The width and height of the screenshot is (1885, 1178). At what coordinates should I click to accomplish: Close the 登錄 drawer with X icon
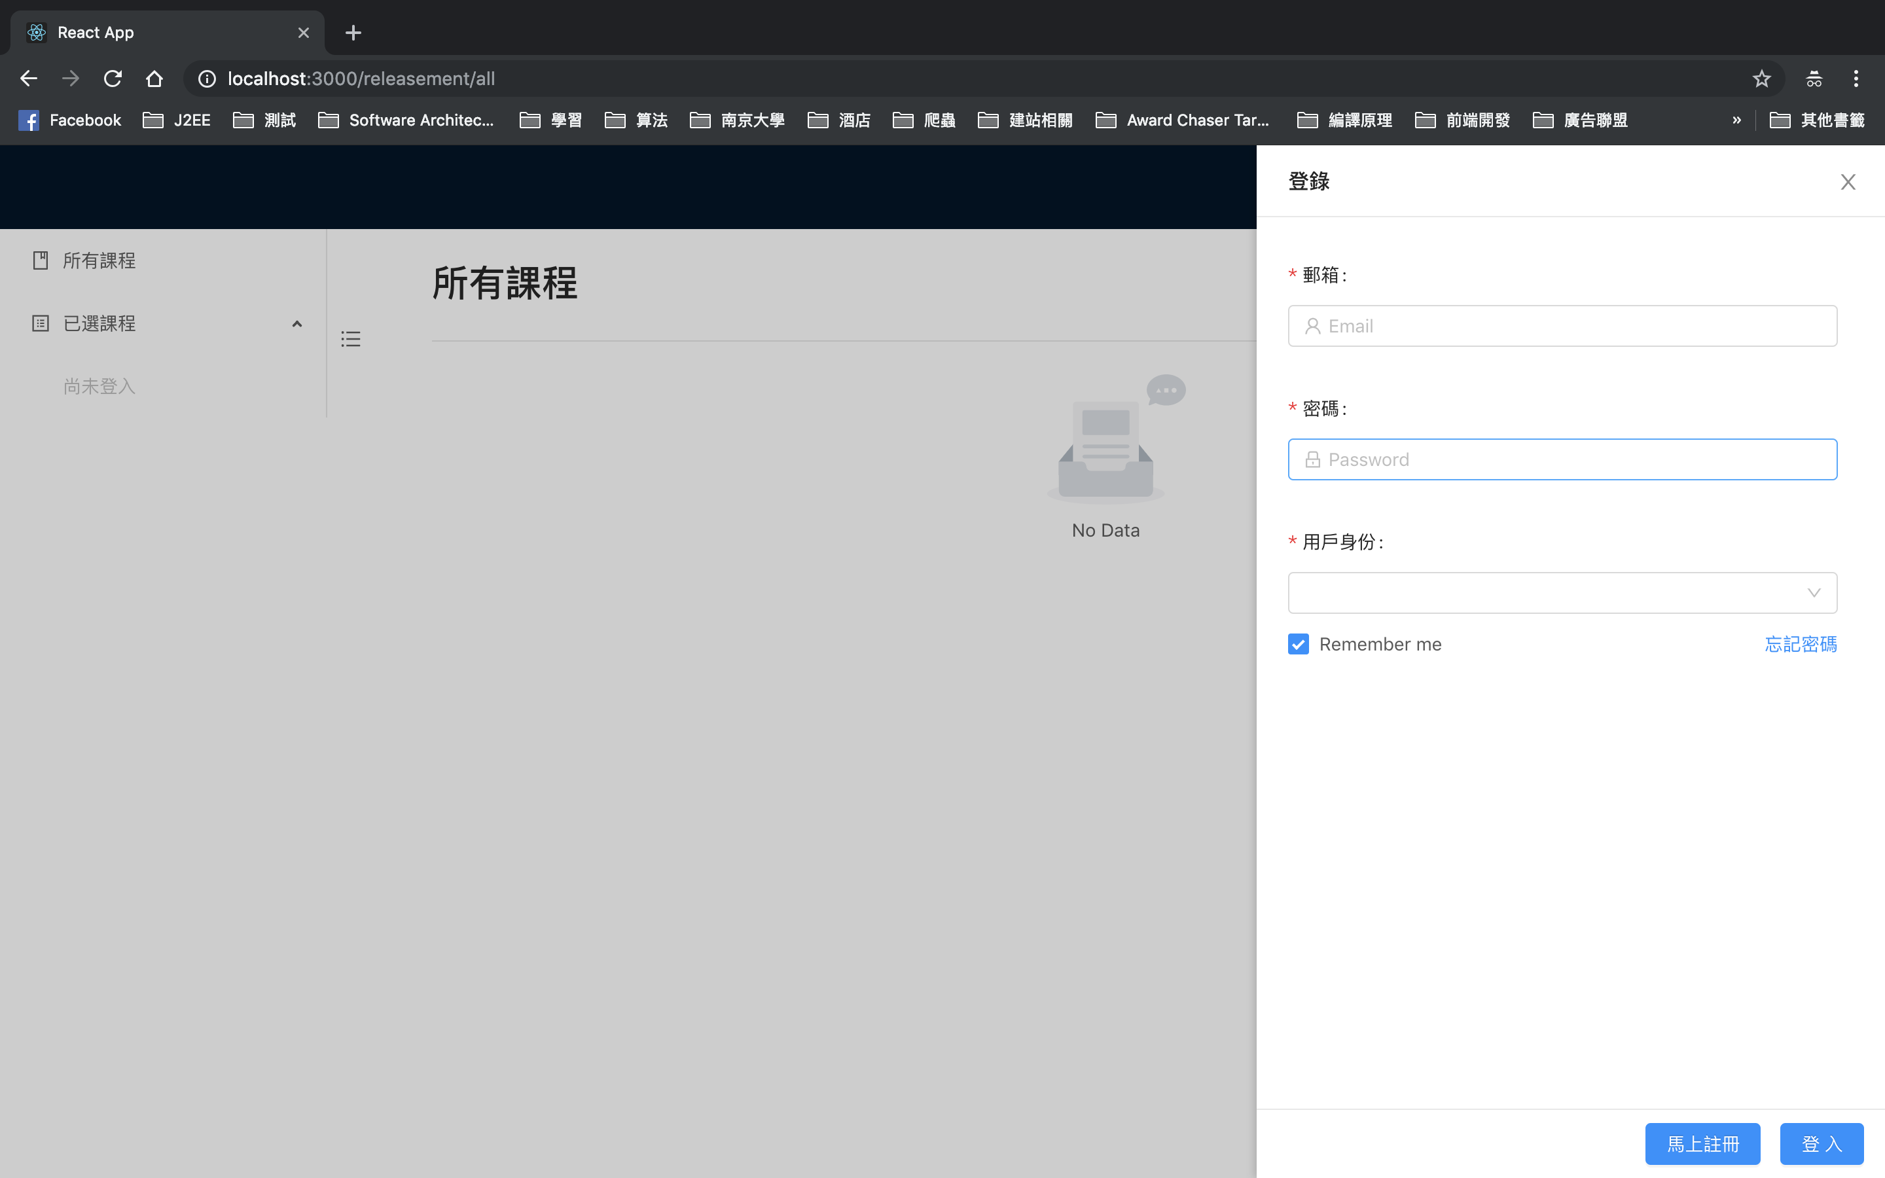click(x=1848, y=181)
